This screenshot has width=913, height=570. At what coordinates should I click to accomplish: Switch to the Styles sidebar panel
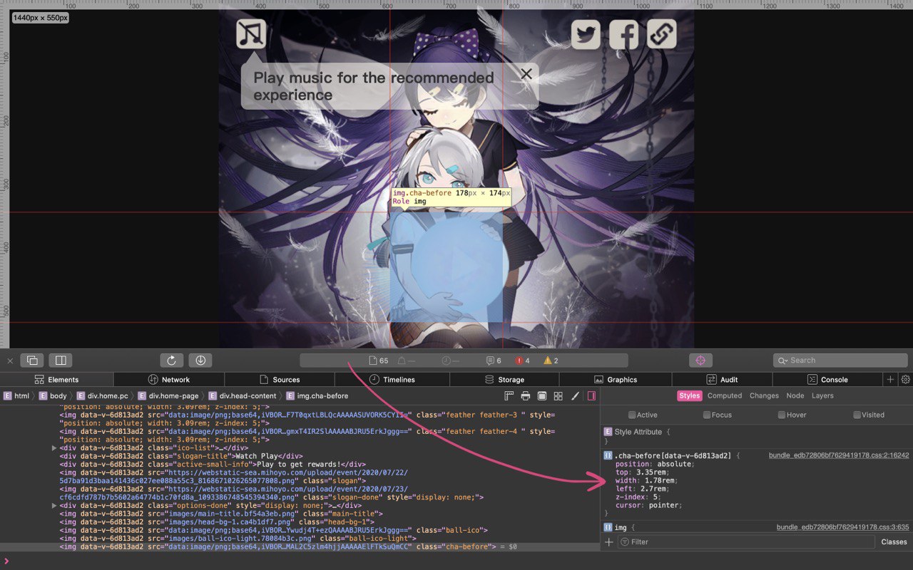click(x=689, y=396)
